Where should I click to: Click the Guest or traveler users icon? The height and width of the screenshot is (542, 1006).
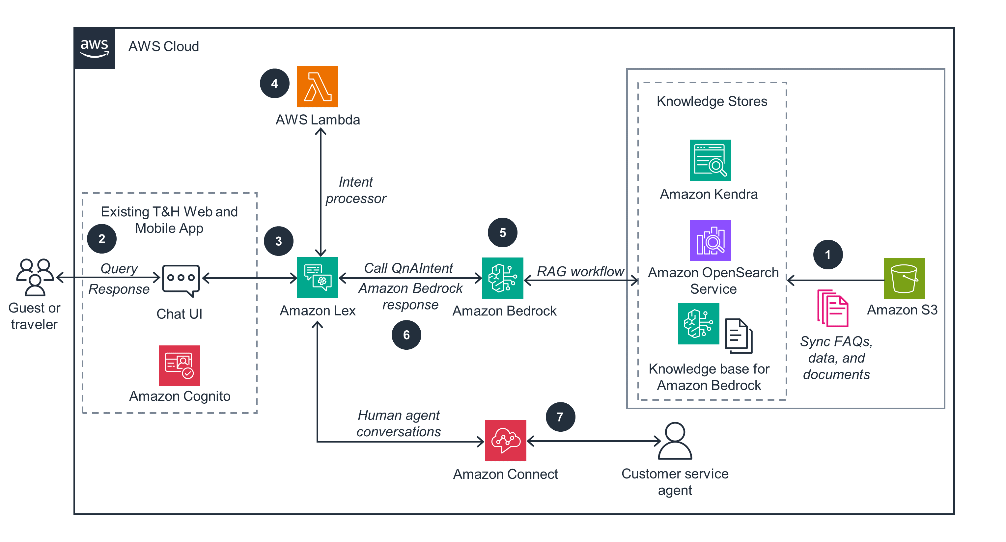(x=35, y=277)
